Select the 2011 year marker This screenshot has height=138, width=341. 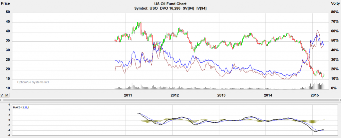tap(129, 95)
